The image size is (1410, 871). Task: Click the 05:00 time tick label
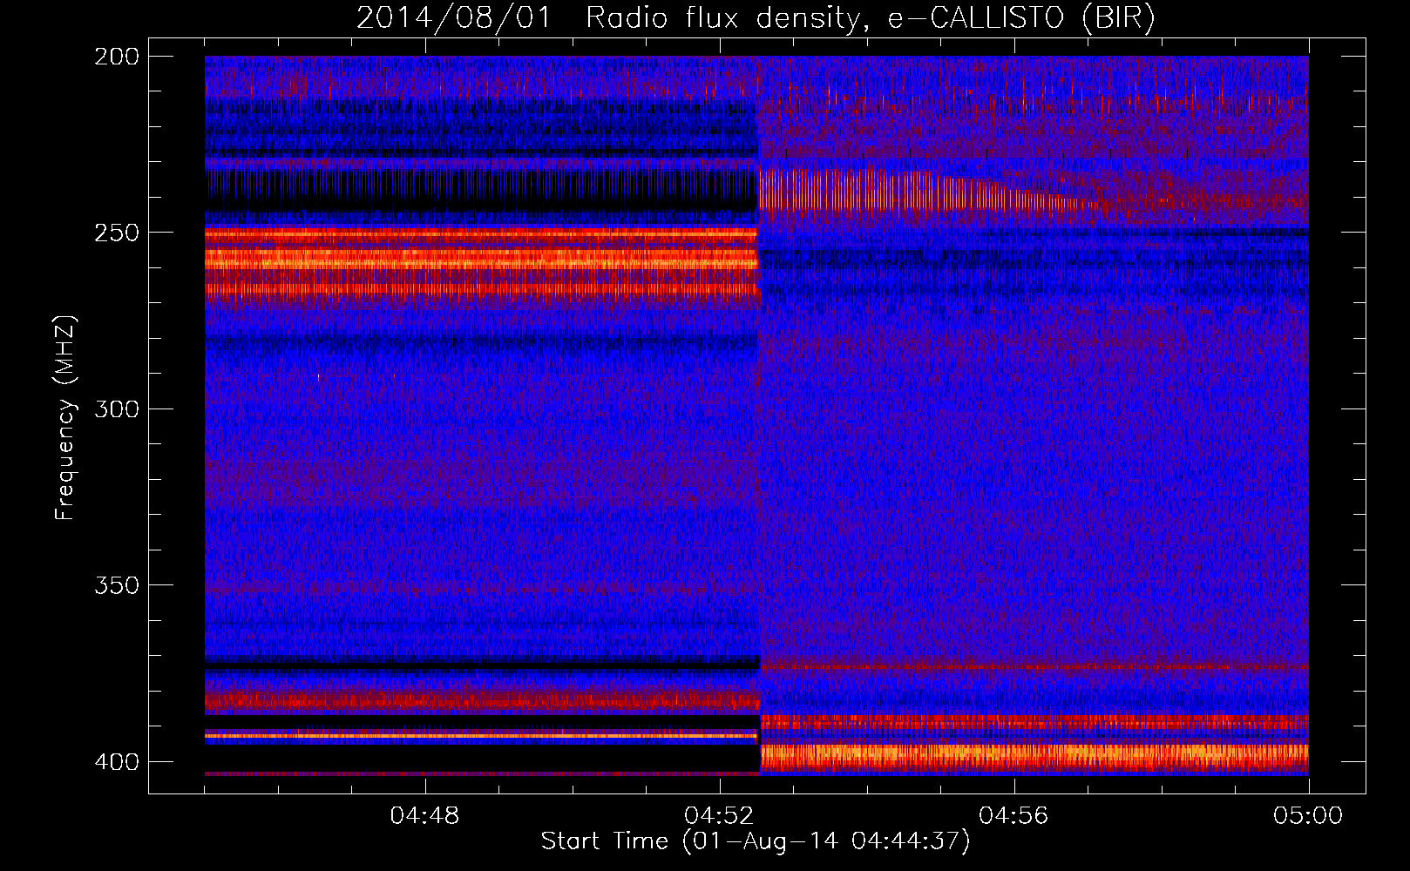tap(1308, 816)
